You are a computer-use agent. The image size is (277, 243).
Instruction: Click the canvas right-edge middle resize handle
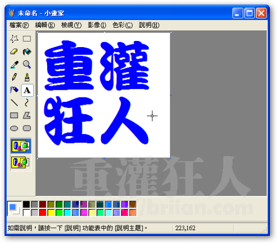pos(171,95)
